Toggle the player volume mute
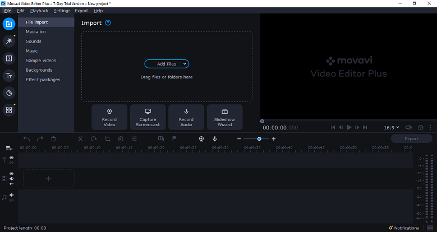Screen dimensions: 437x232 coord(408,127)
